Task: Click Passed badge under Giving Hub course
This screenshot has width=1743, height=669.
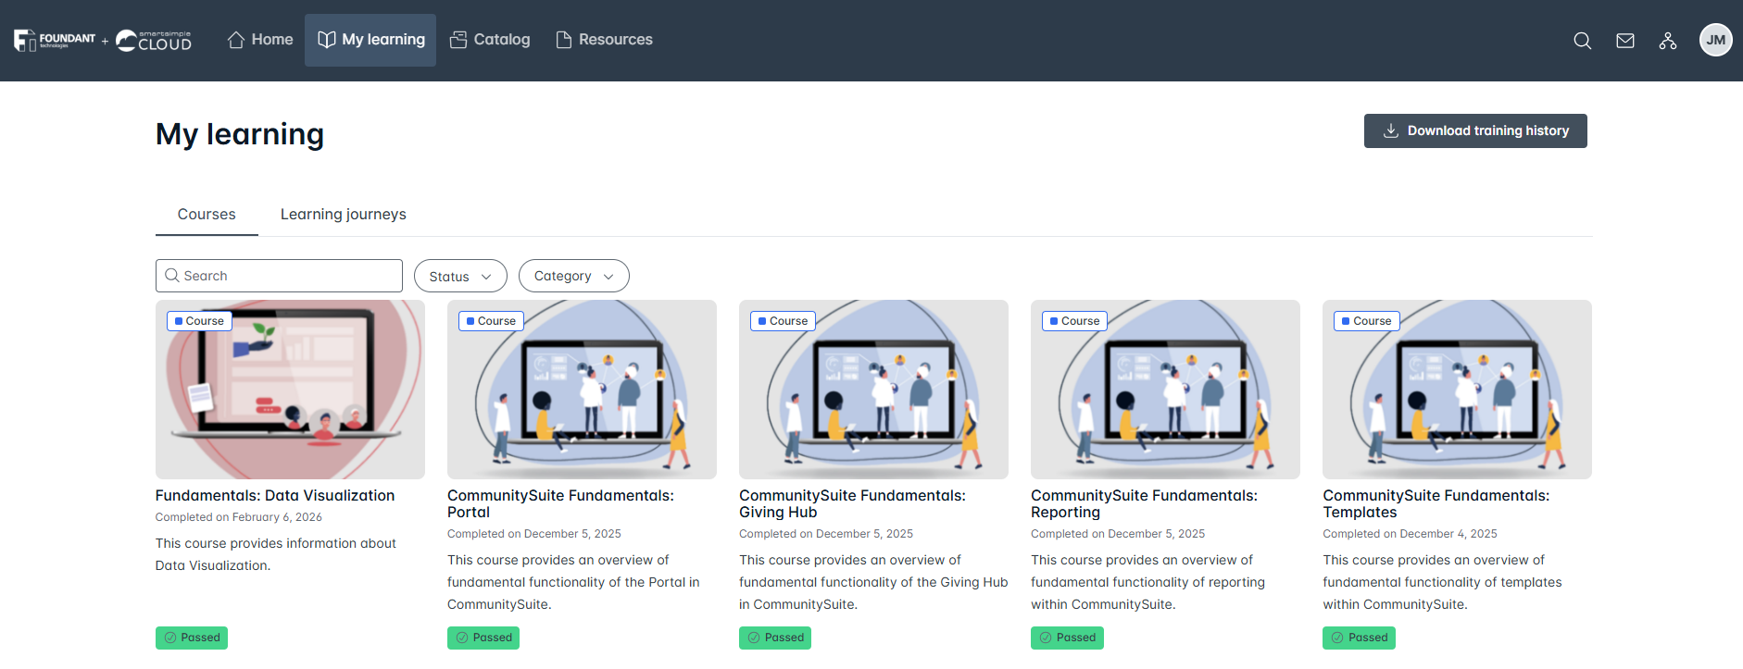Action: pos(775,638)
